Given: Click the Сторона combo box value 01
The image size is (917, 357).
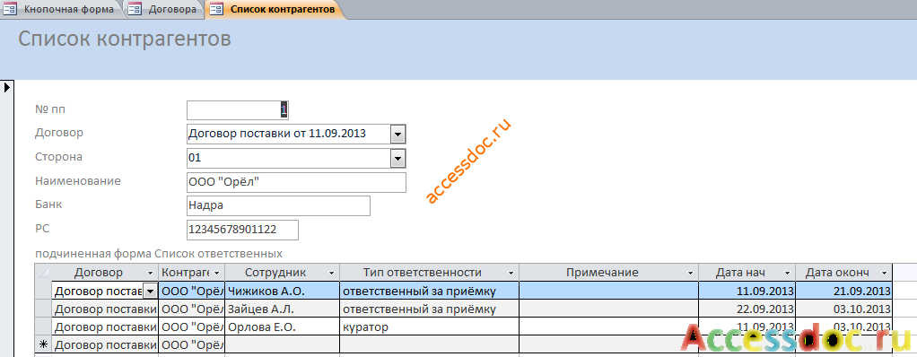Looking at the screenshot, I should 195,158.
